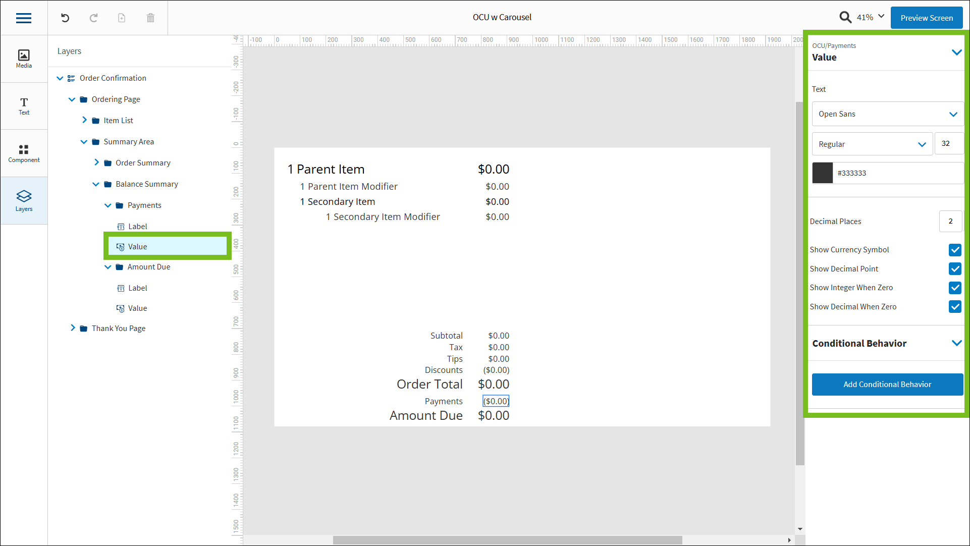This screenshot has width=970, height=546.
Task: Expand the Thank You Page folder
Action: click(73, 328)
